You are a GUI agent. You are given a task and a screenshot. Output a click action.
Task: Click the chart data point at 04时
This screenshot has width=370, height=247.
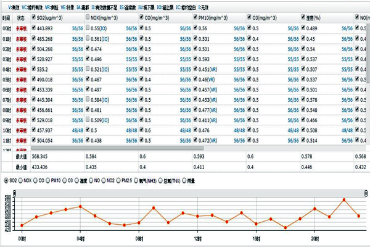point(80,206)
